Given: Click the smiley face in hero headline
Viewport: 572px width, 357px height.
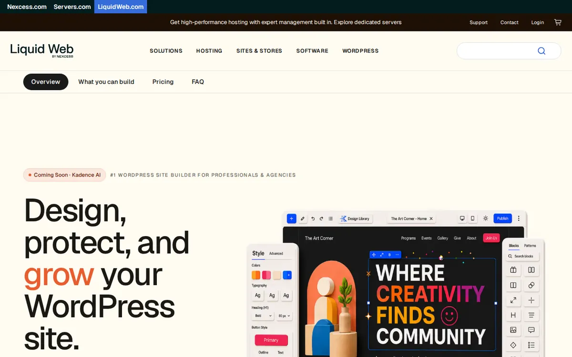Looking at the screenshot, I should pyautogui.click(x=449, y=316).
